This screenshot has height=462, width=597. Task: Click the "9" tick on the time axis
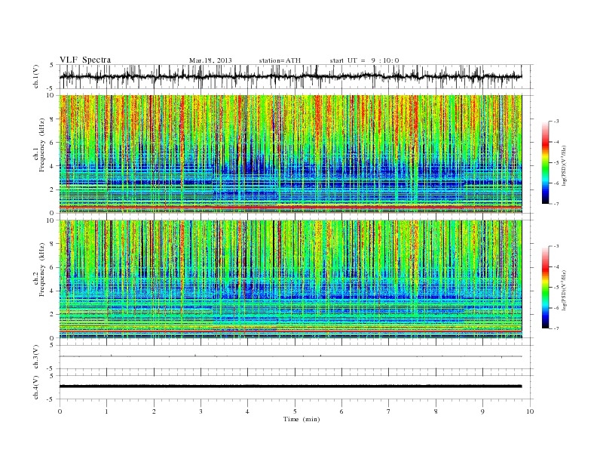tap(482, 411)
